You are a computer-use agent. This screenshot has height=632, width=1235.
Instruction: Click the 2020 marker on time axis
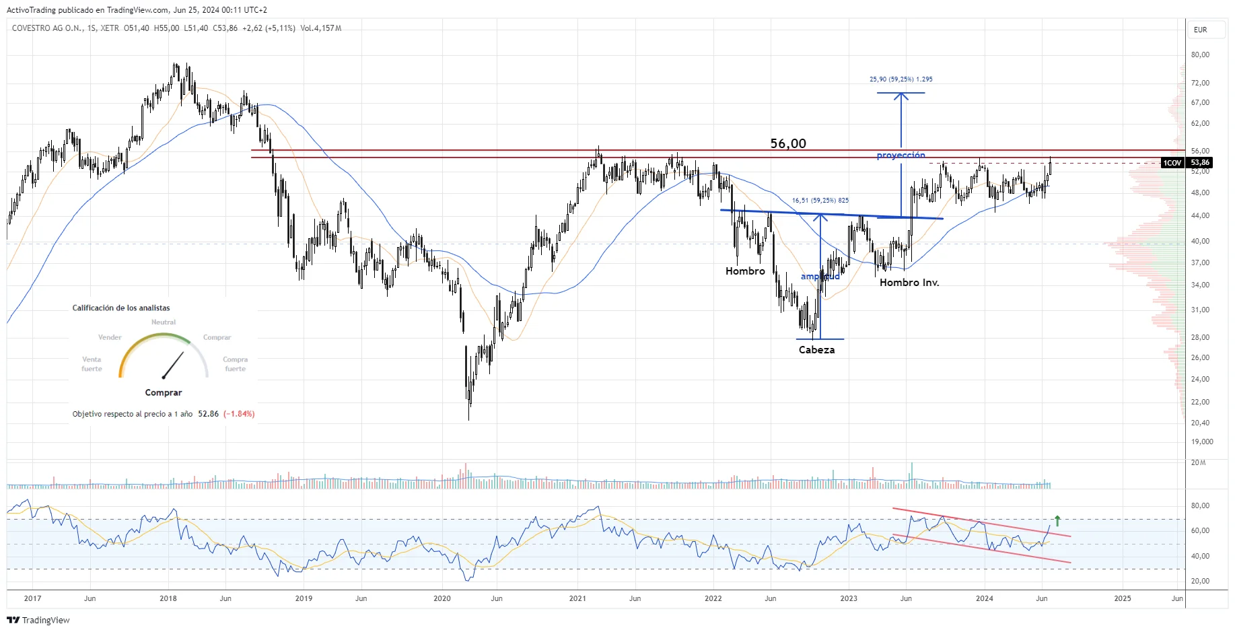pos(442,598)
